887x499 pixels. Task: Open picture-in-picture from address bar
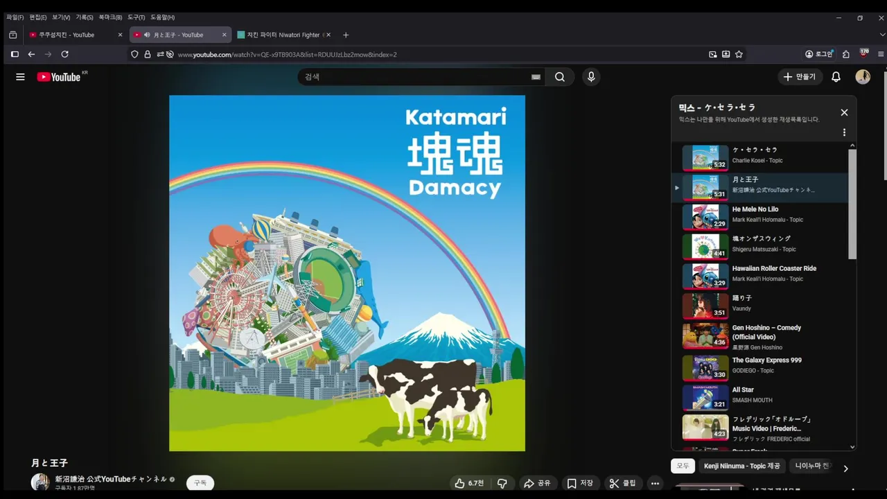click(x=712, y=54)
